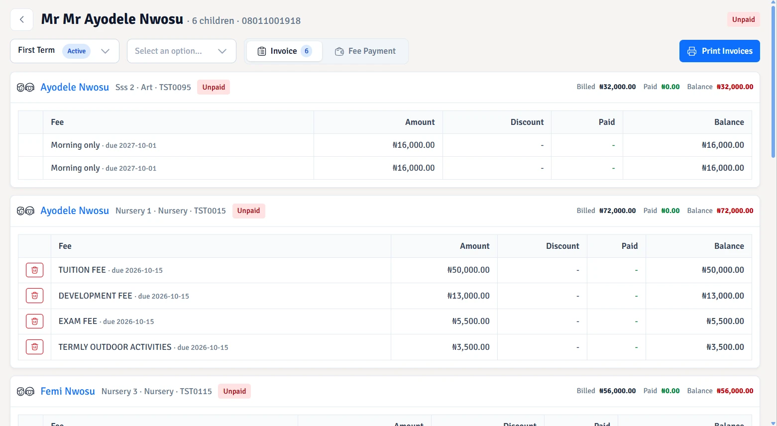Click the ₦50,000.00 amount for TUITION FEE

tap(468, 270)
